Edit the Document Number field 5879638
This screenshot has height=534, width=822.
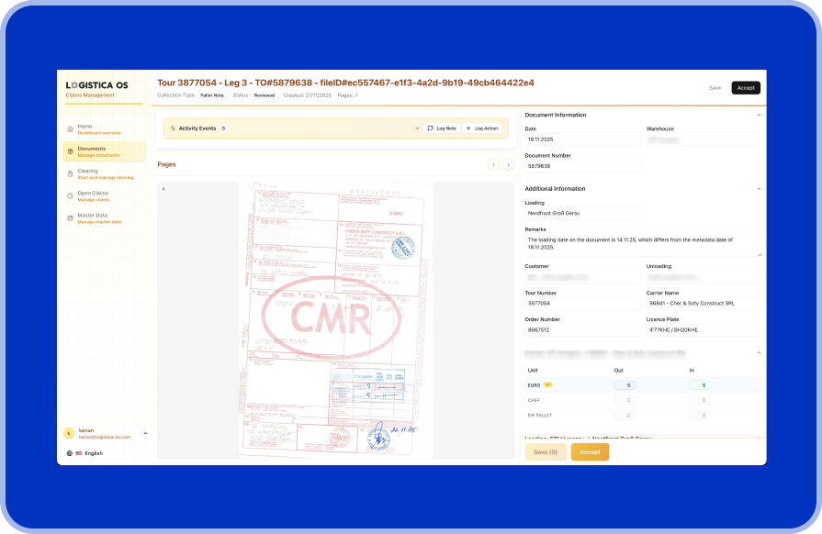click(582, 166)
